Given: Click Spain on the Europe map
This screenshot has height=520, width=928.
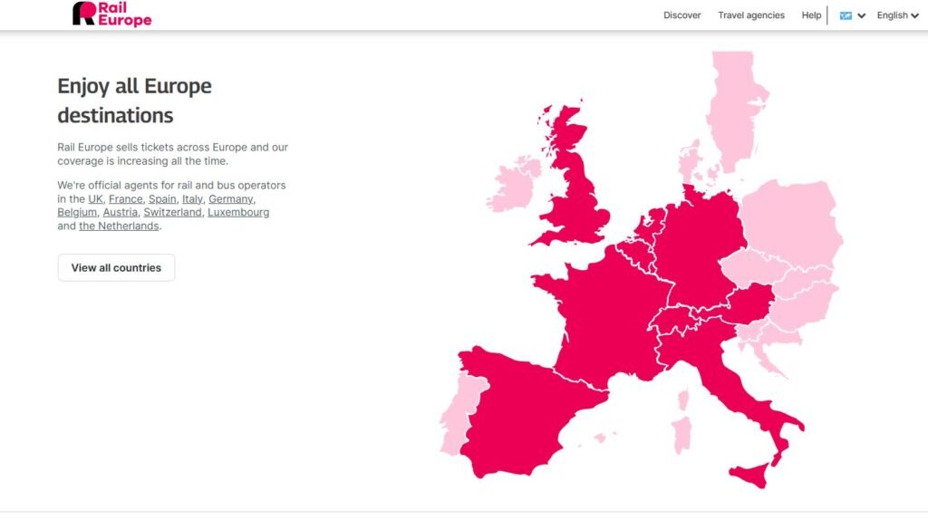Looking at the screenshot, I should point(517,408).
